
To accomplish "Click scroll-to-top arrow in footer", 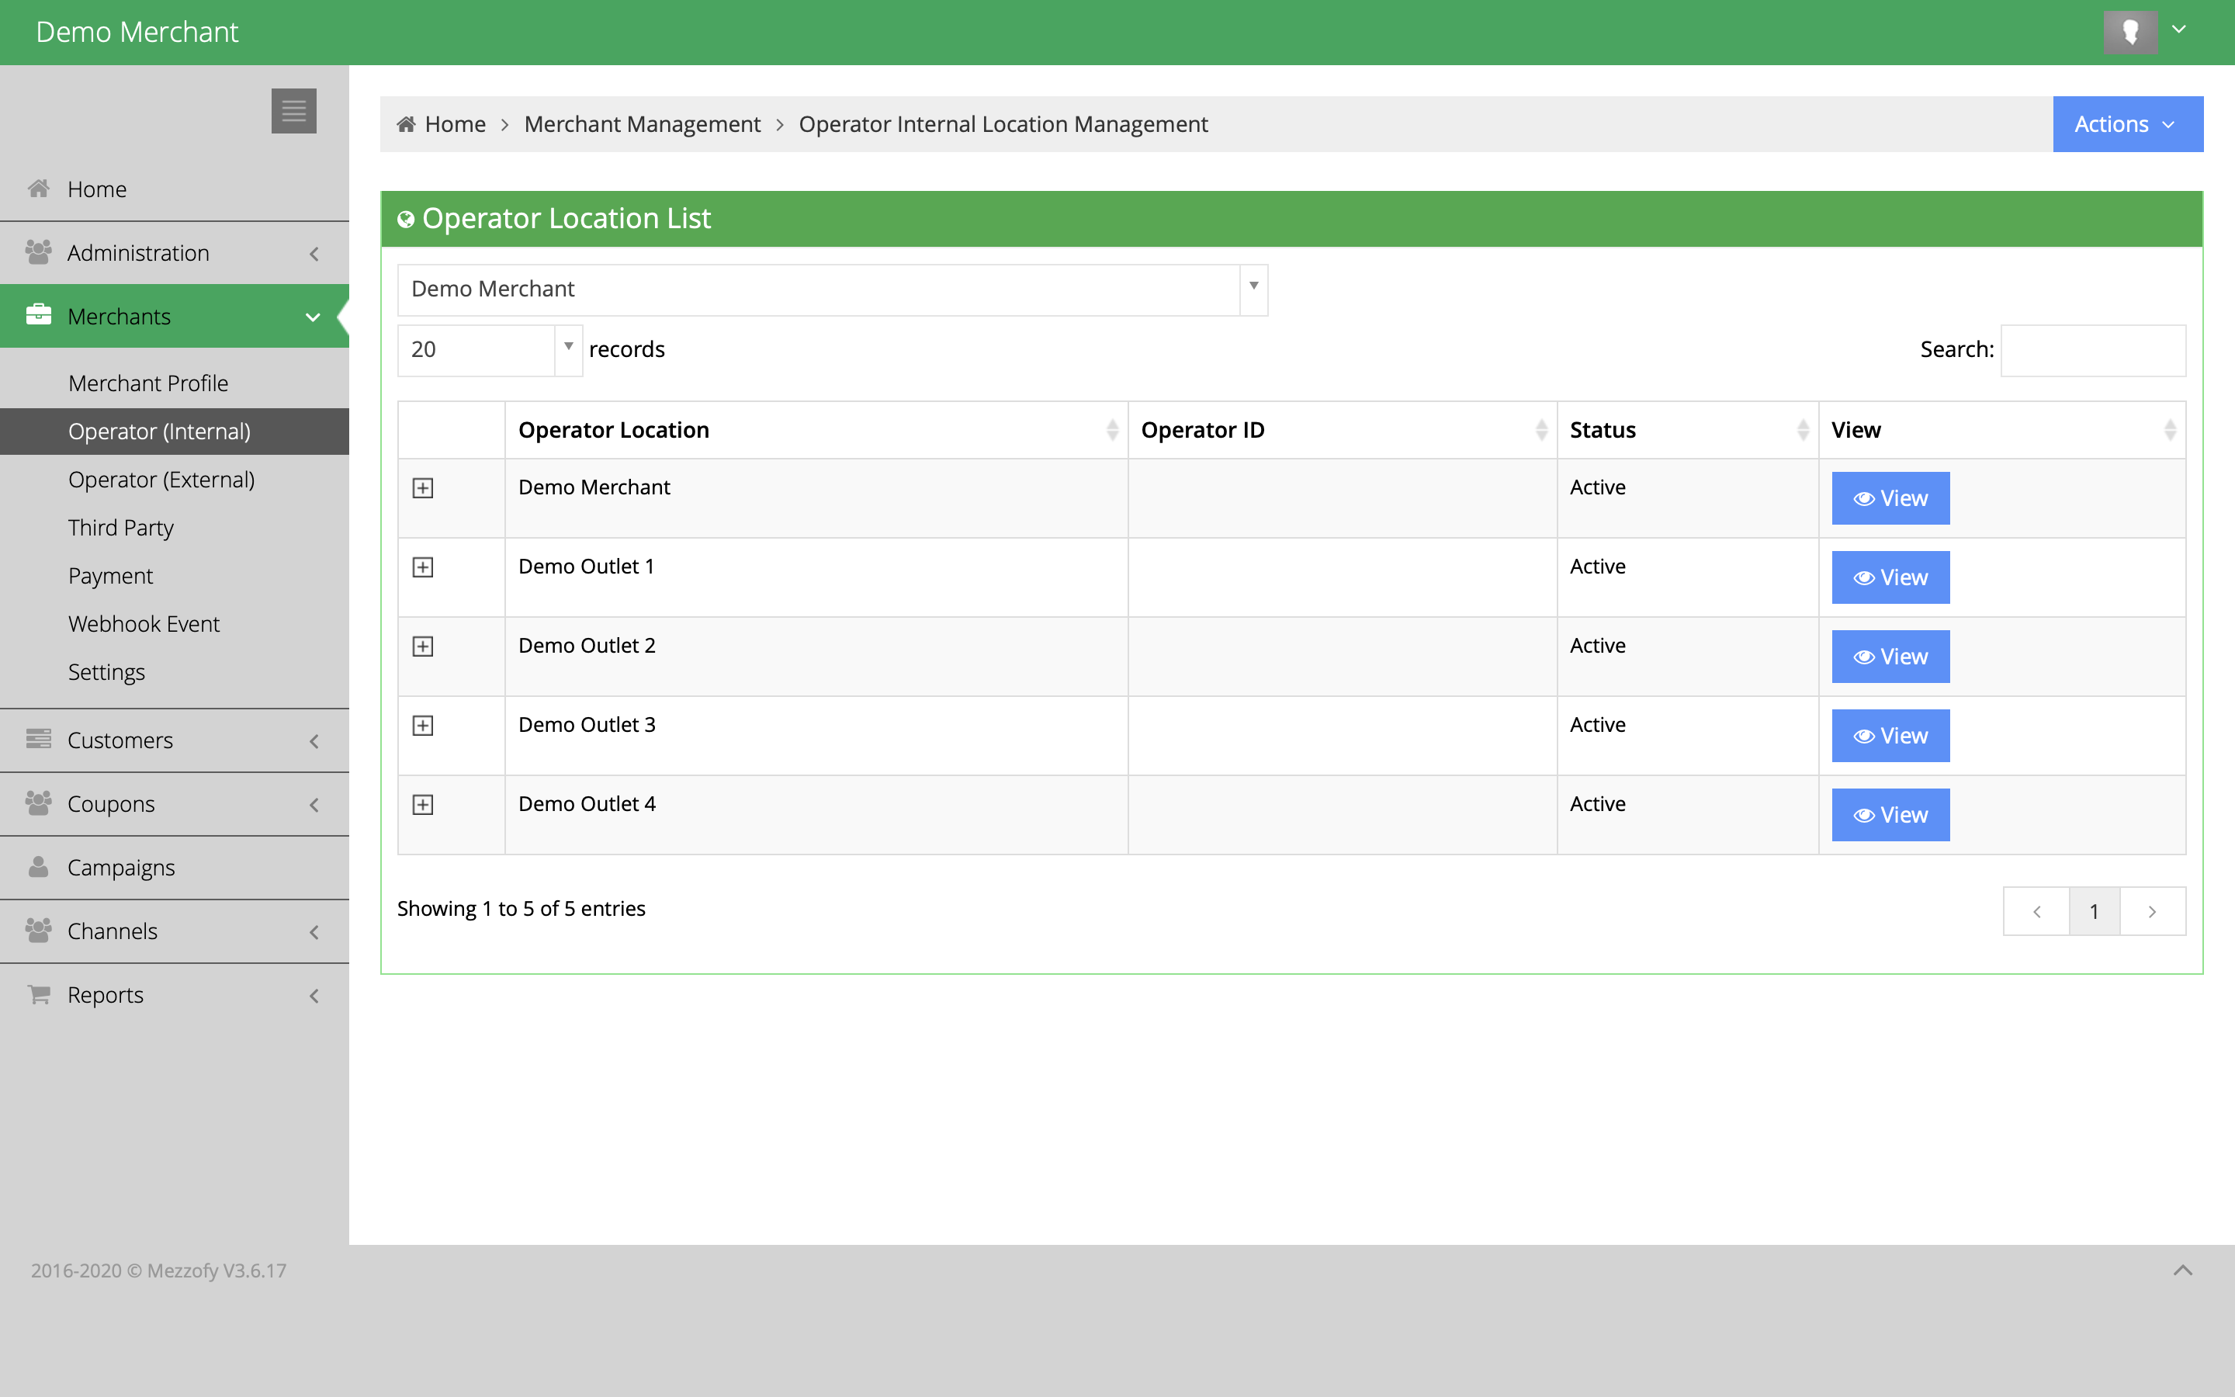I will click(2182, 1270).
